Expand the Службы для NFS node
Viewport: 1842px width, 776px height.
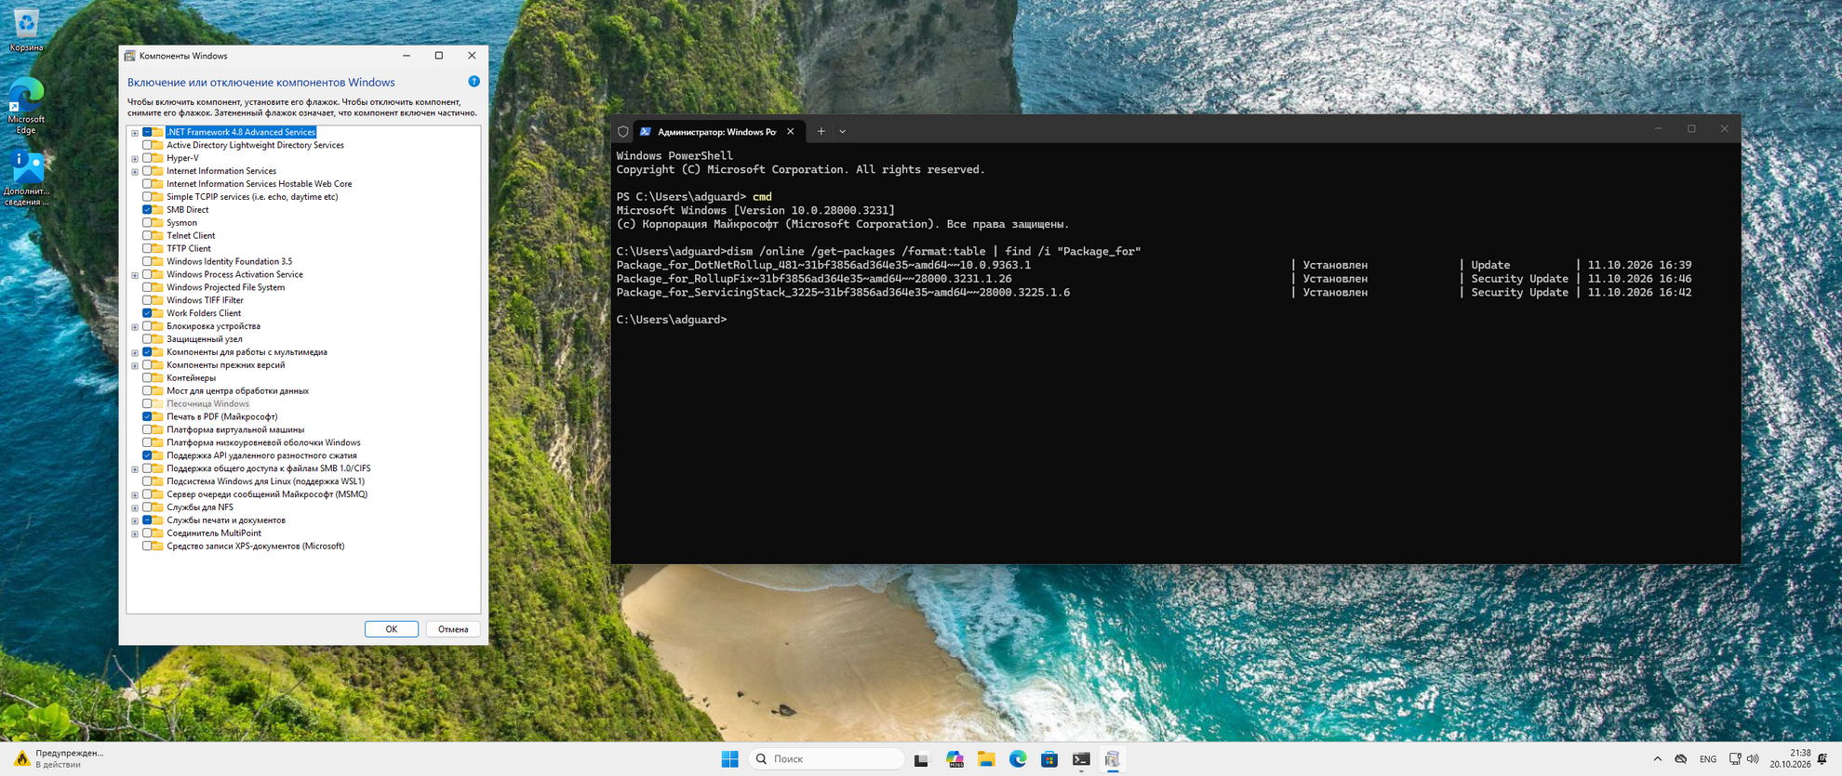(135, 508)
